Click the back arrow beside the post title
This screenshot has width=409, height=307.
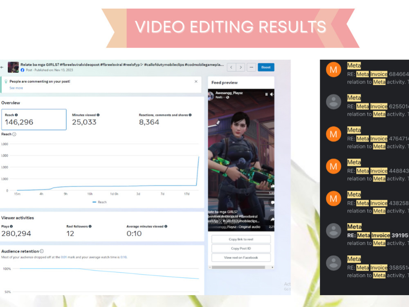coord(2,68)
